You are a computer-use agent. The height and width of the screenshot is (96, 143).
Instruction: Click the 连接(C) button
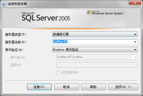(x=39, y=87)
